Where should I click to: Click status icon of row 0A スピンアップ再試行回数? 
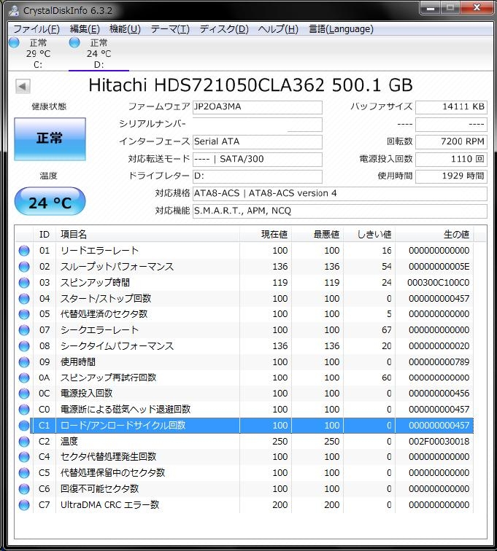coord(24,378)
